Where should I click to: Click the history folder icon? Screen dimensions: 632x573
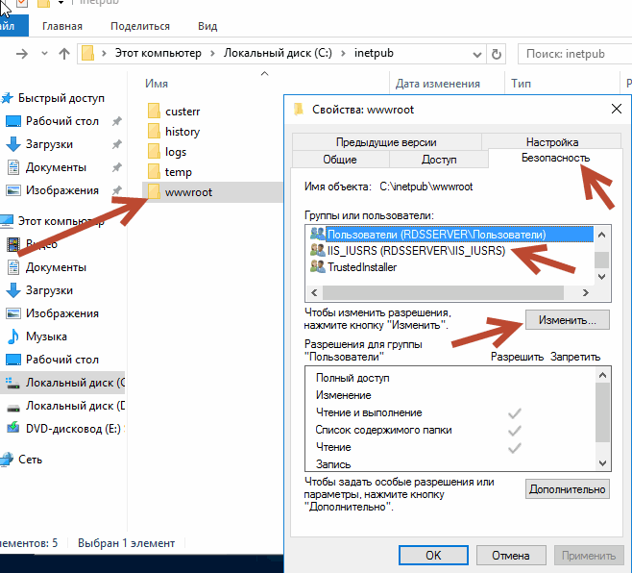point(154,132)
